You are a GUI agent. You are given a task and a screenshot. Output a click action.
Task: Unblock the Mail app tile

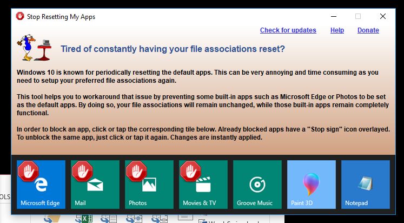[x=95, y=185]
